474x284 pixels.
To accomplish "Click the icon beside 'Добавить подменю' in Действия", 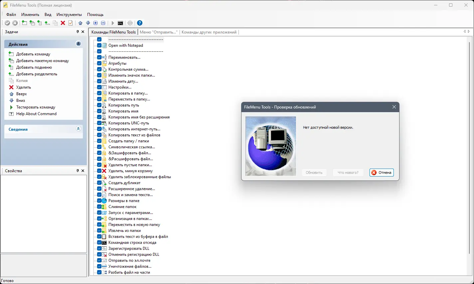I will [x=11, y=67].
